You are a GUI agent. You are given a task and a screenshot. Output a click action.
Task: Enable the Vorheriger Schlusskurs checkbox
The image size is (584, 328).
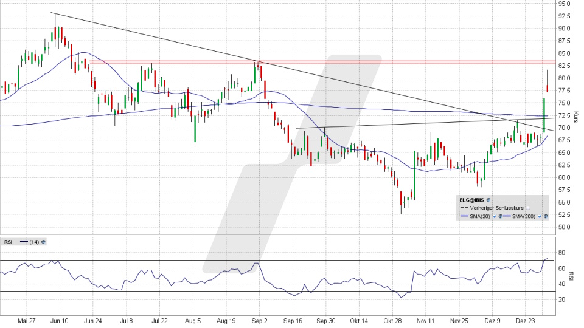pos(528,208)
